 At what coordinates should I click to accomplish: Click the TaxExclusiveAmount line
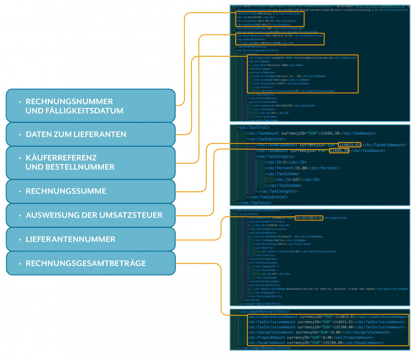click(327, 322)
